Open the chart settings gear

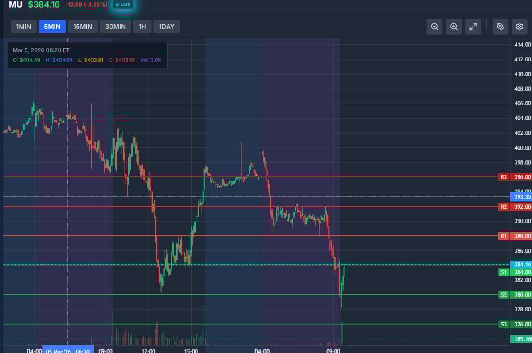520,27
